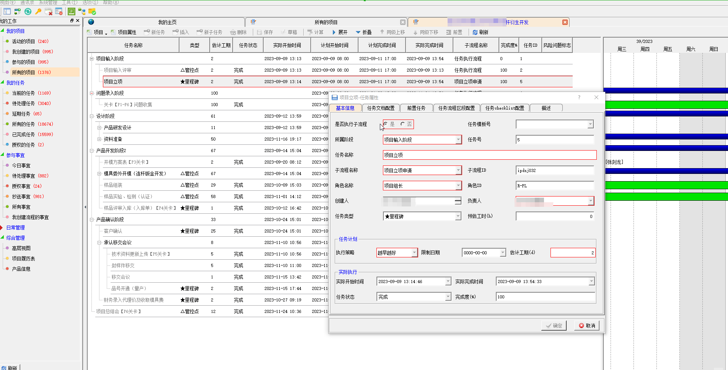This screenshot has width=728, height=370.
Task: Click the folder with green checkmark icon
Action: (92, 11)
